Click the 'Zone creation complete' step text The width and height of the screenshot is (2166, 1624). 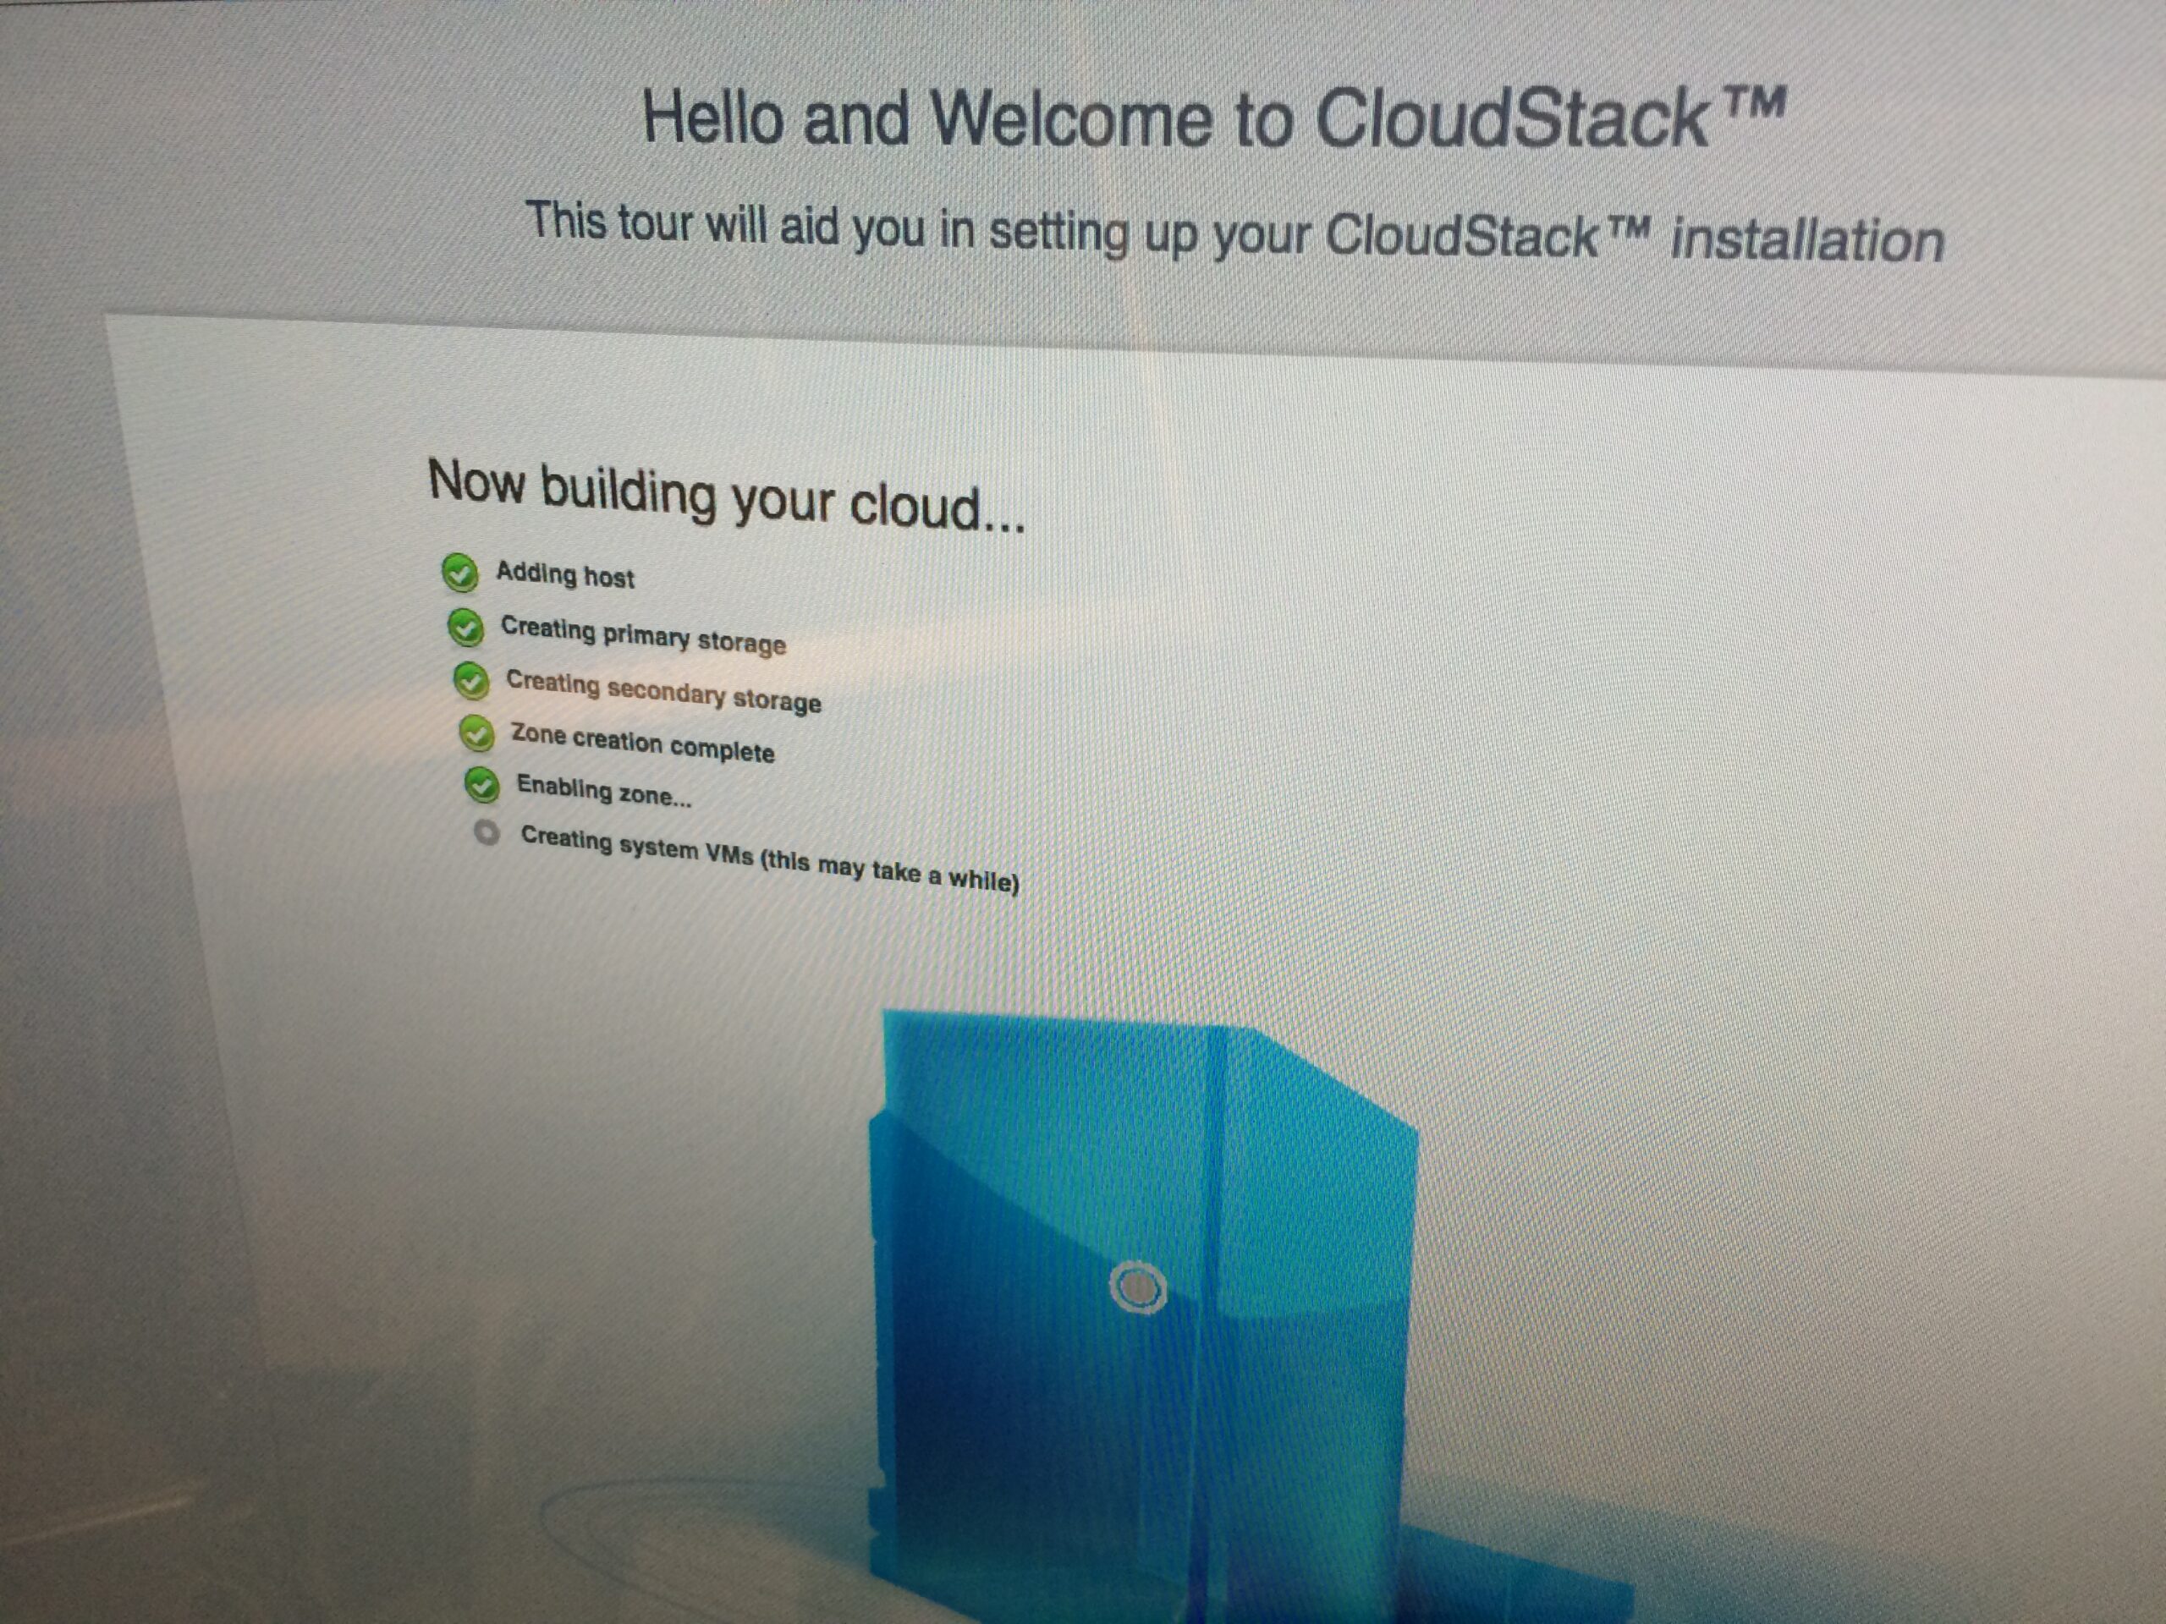(642, 743)
